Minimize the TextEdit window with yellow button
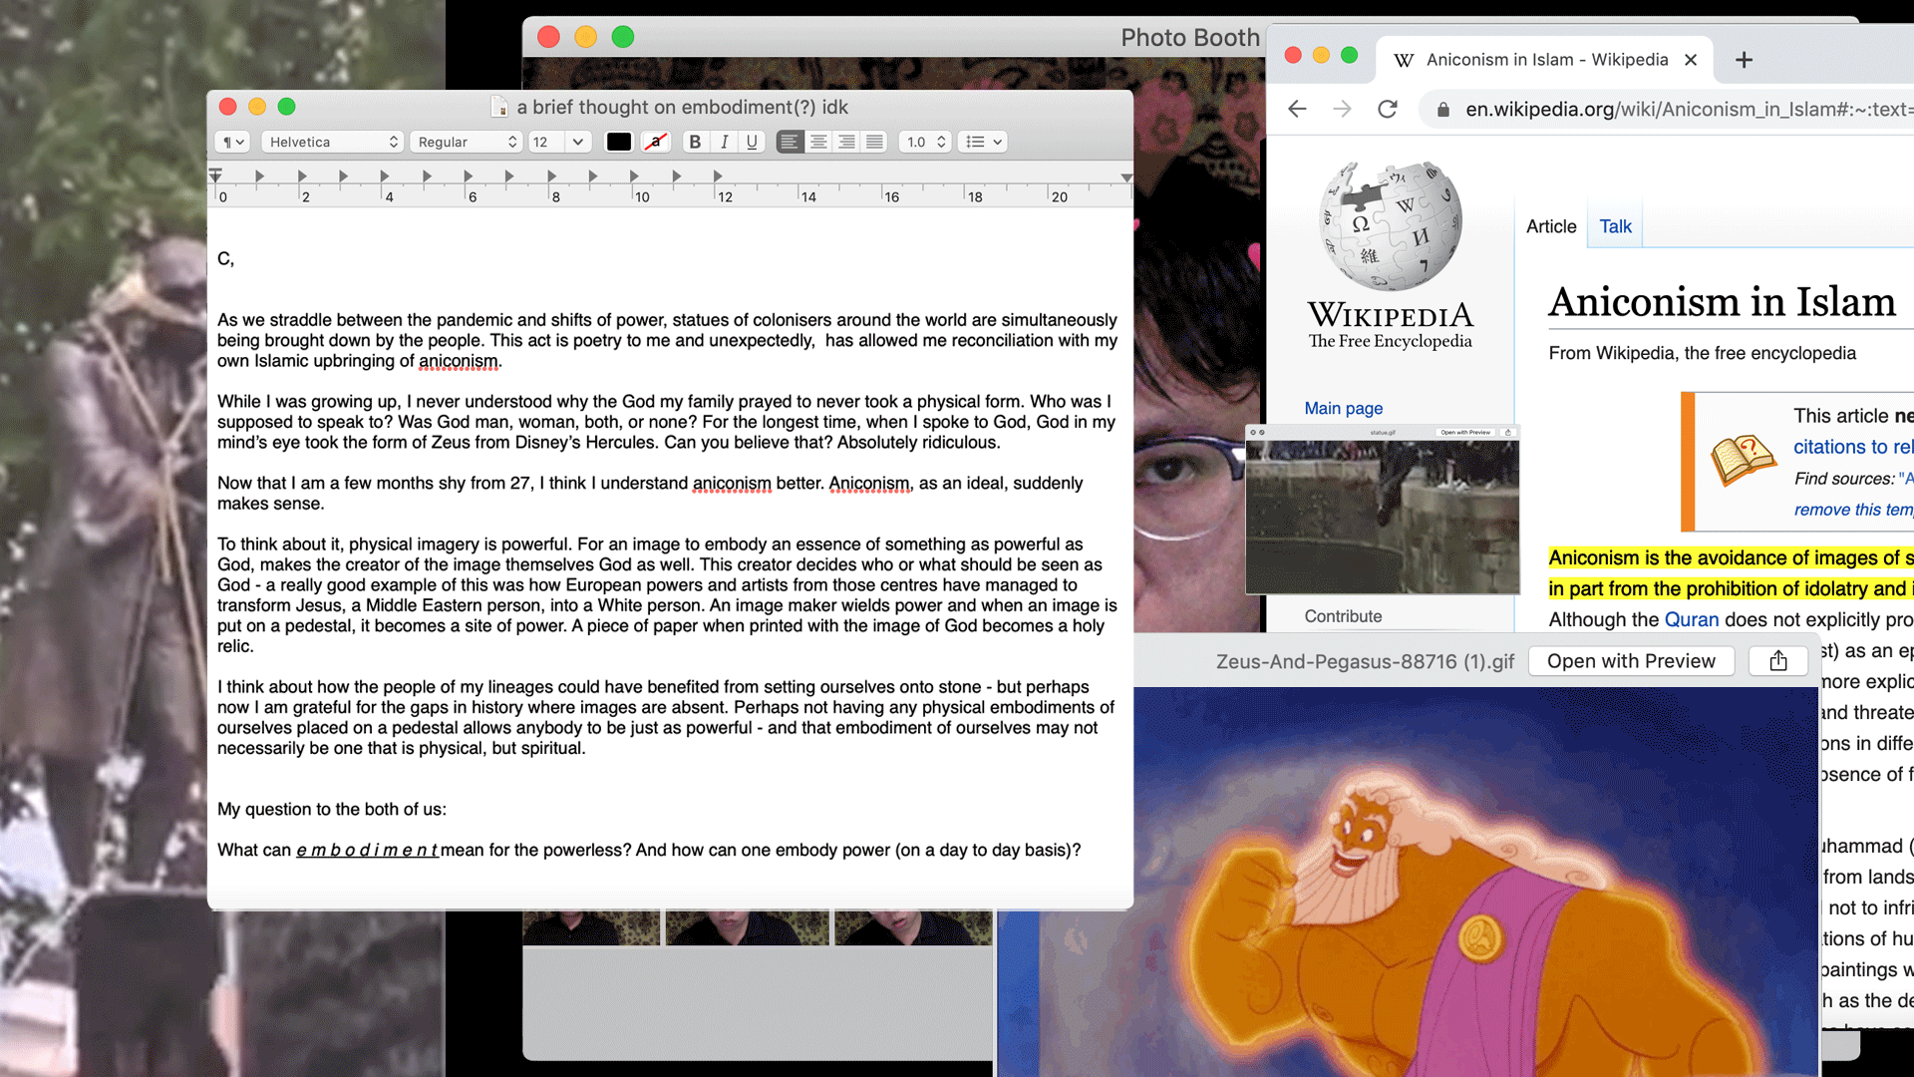 [x=257, y=107]
